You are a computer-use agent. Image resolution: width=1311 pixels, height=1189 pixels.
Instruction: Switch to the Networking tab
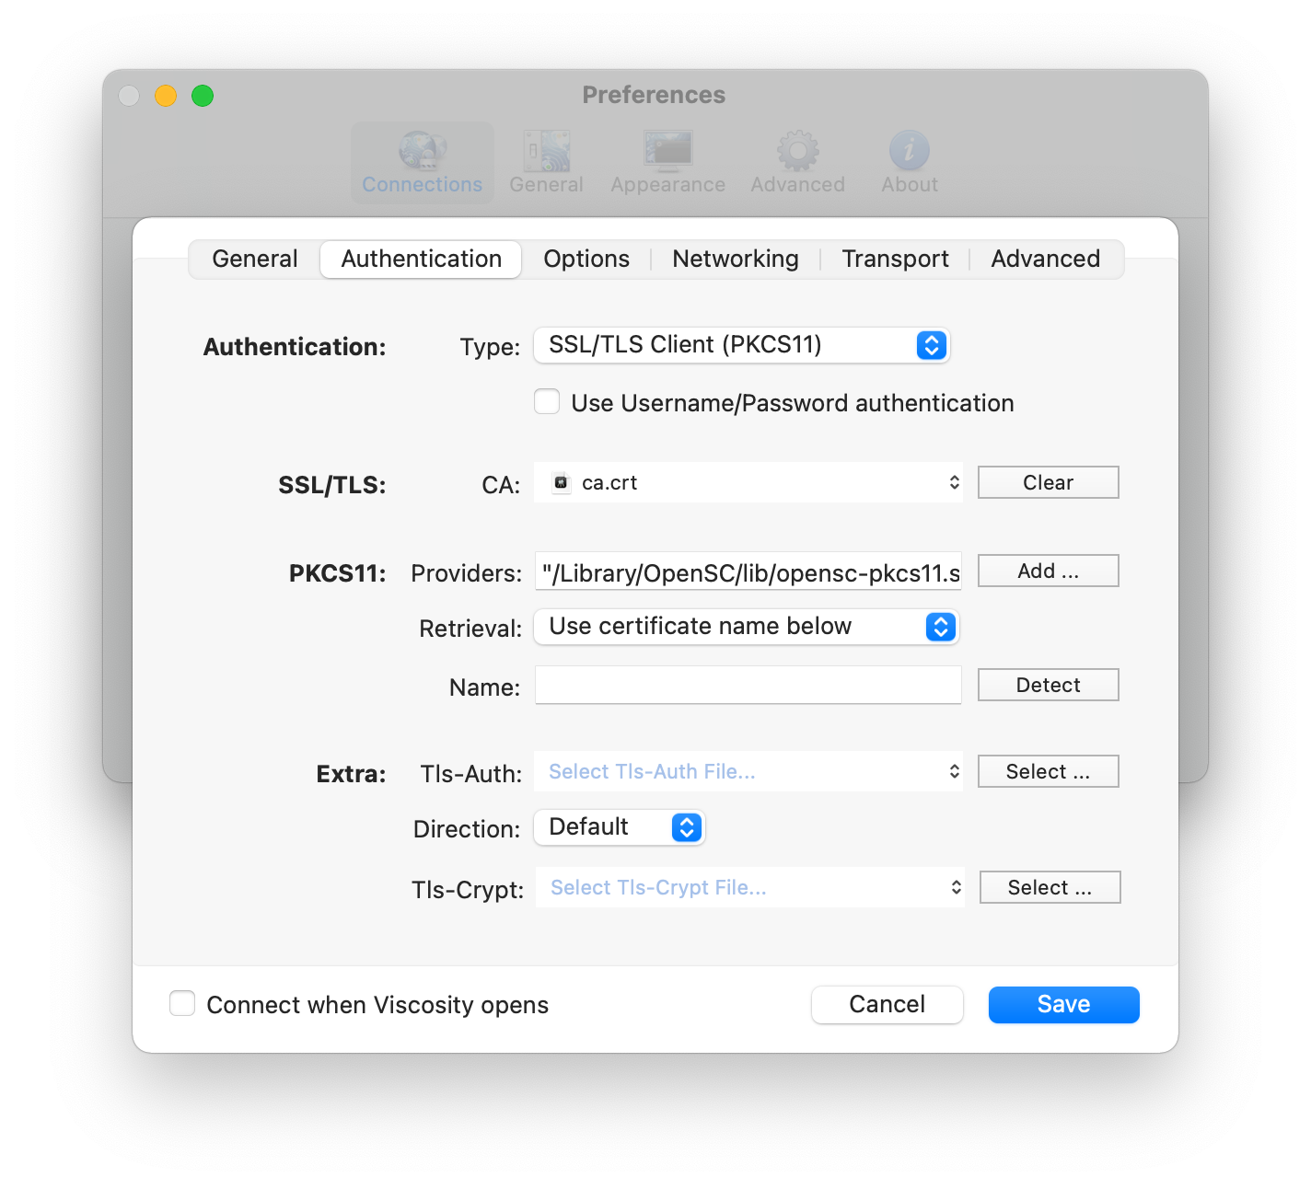(735, 260)
